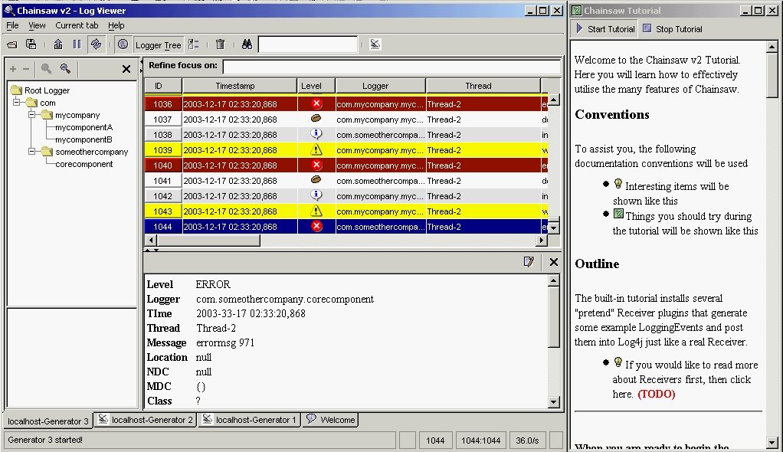
Task: Sort by the Thread column header
Action: [x=483, y=86]
